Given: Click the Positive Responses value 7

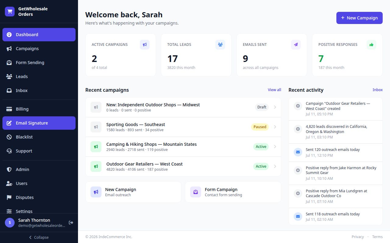Looking at the screenshot, I should [321, 59].
